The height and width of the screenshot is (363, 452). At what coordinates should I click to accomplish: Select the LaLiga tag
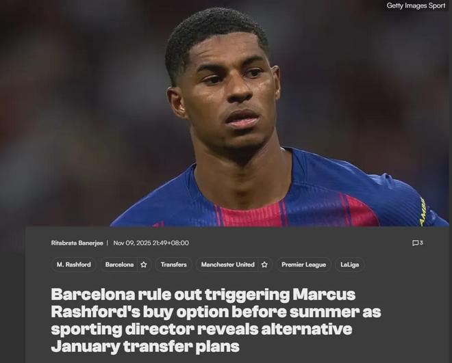click(x=350, y=265)
